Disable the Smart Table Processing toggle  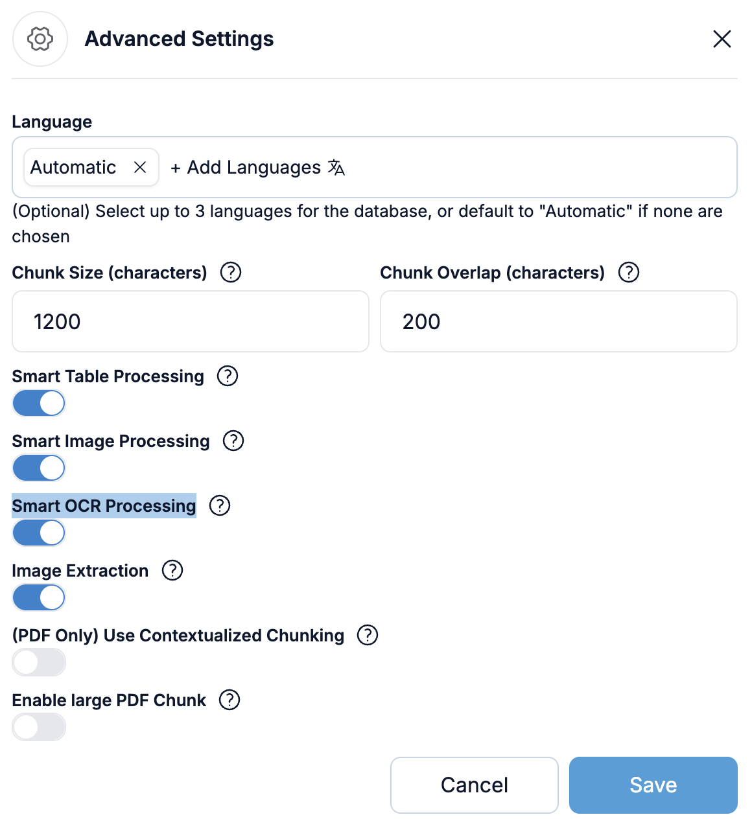[x=39, y=403]
